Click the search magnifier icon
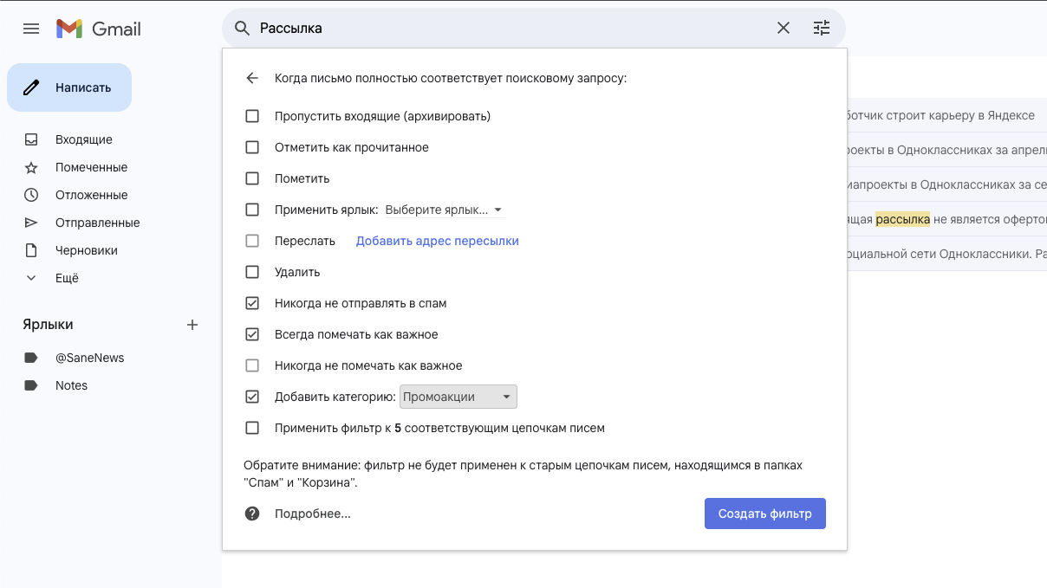The image size is (1047, 588). click(243, 29)
